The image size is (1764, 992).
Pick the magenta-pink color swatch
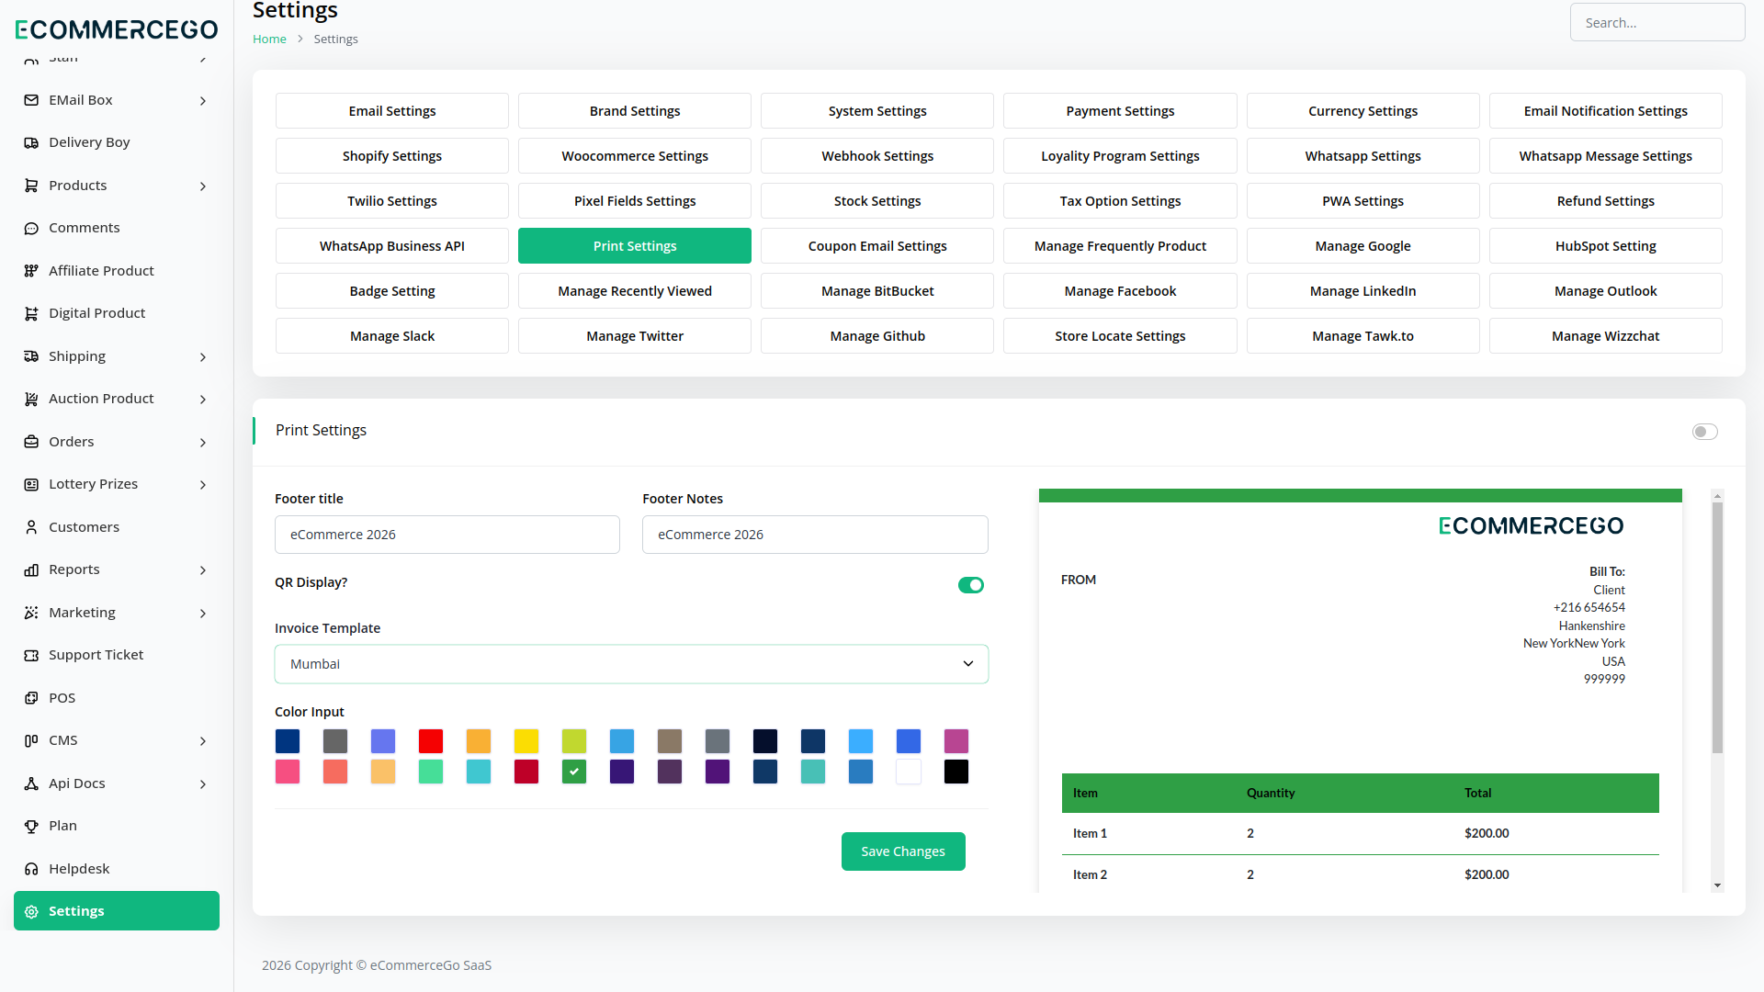(x=956, y=741)
